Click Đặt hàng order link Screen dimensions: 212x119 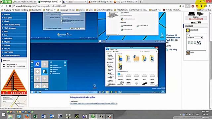pyautogui.click(x=173, y=50)
